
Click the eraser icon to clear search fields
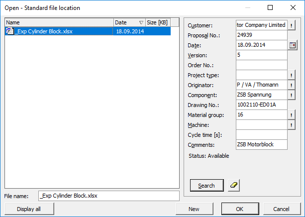234,186
